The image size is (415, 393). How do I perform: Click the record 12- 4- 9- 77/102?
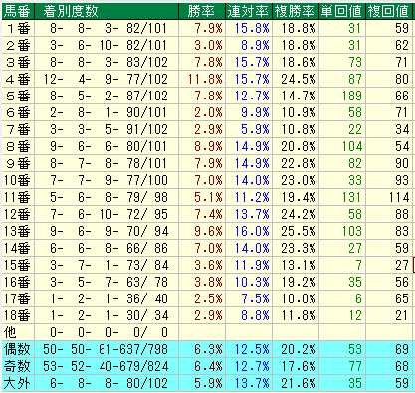(105, 79)
